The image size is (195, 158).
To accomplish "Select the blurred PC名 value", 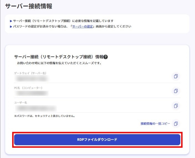I will click(31, 93).
